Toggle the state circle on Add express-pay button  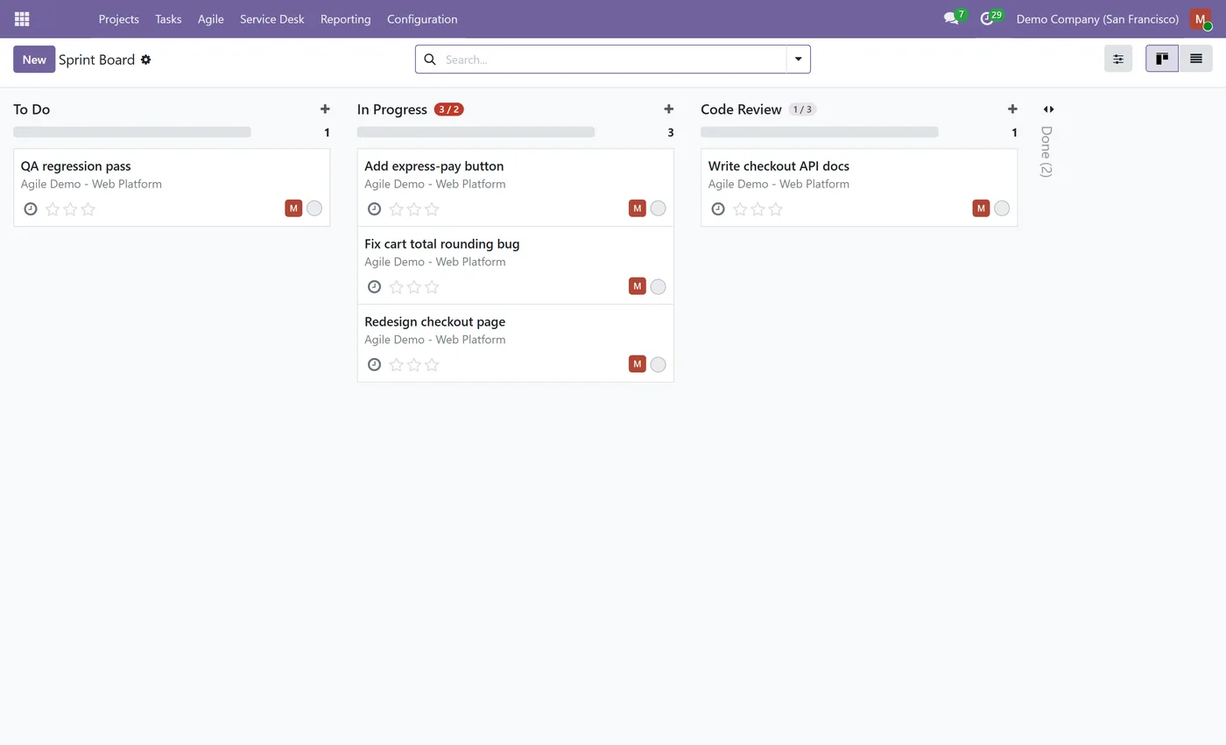[x=659, y=208]
